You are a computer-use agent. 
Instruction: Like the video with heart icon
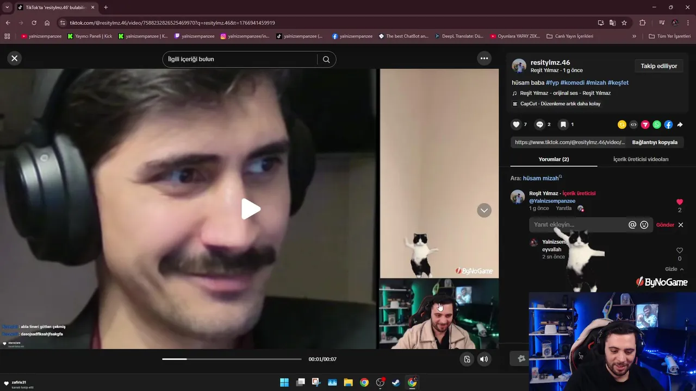point(516,124)
